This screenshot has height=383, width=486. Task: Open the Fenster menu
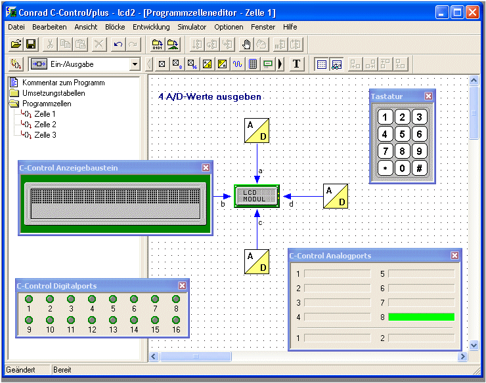click(x=263, y=28)
